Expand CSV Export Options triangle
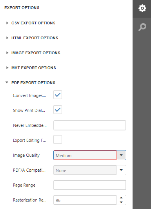Screen dimensions: 151x209 (x=7, y=23)
